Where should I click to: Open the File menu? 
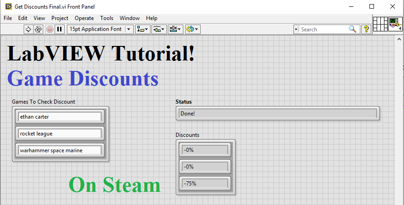coord(8,18)
